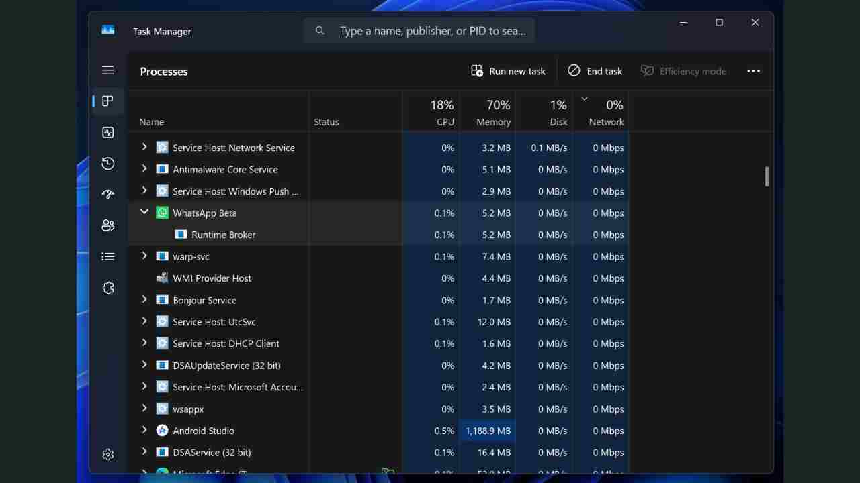Open the Performance panel icon
Screen dimensions: 860x483
107,132
